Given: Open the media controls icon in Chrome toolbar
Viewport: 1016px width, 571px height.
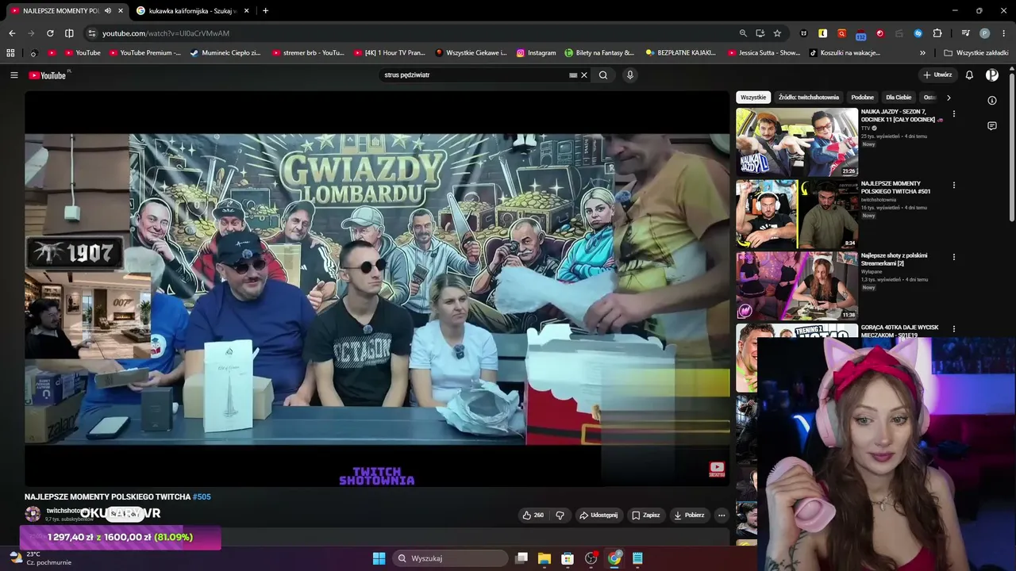Looking at the screenshot, I should pos(965,33).
